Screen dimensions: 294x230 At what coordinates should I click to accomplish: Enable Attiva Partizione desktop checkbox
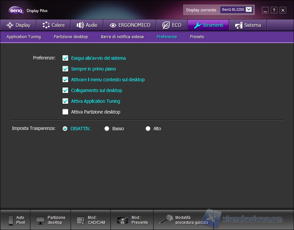(65, 112)
